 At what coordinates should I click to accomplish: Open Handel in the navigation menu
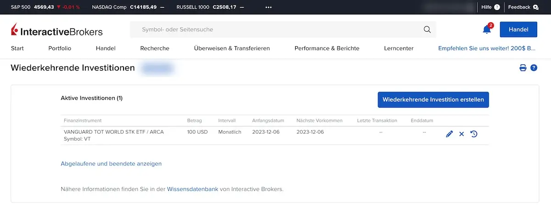pyautogui.click(x=106, y=48)
